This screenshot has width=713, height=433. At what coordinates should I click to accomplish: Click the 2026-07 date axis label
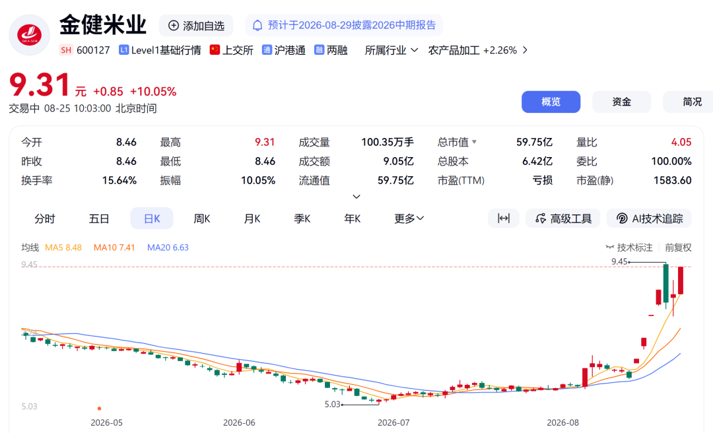393,422
